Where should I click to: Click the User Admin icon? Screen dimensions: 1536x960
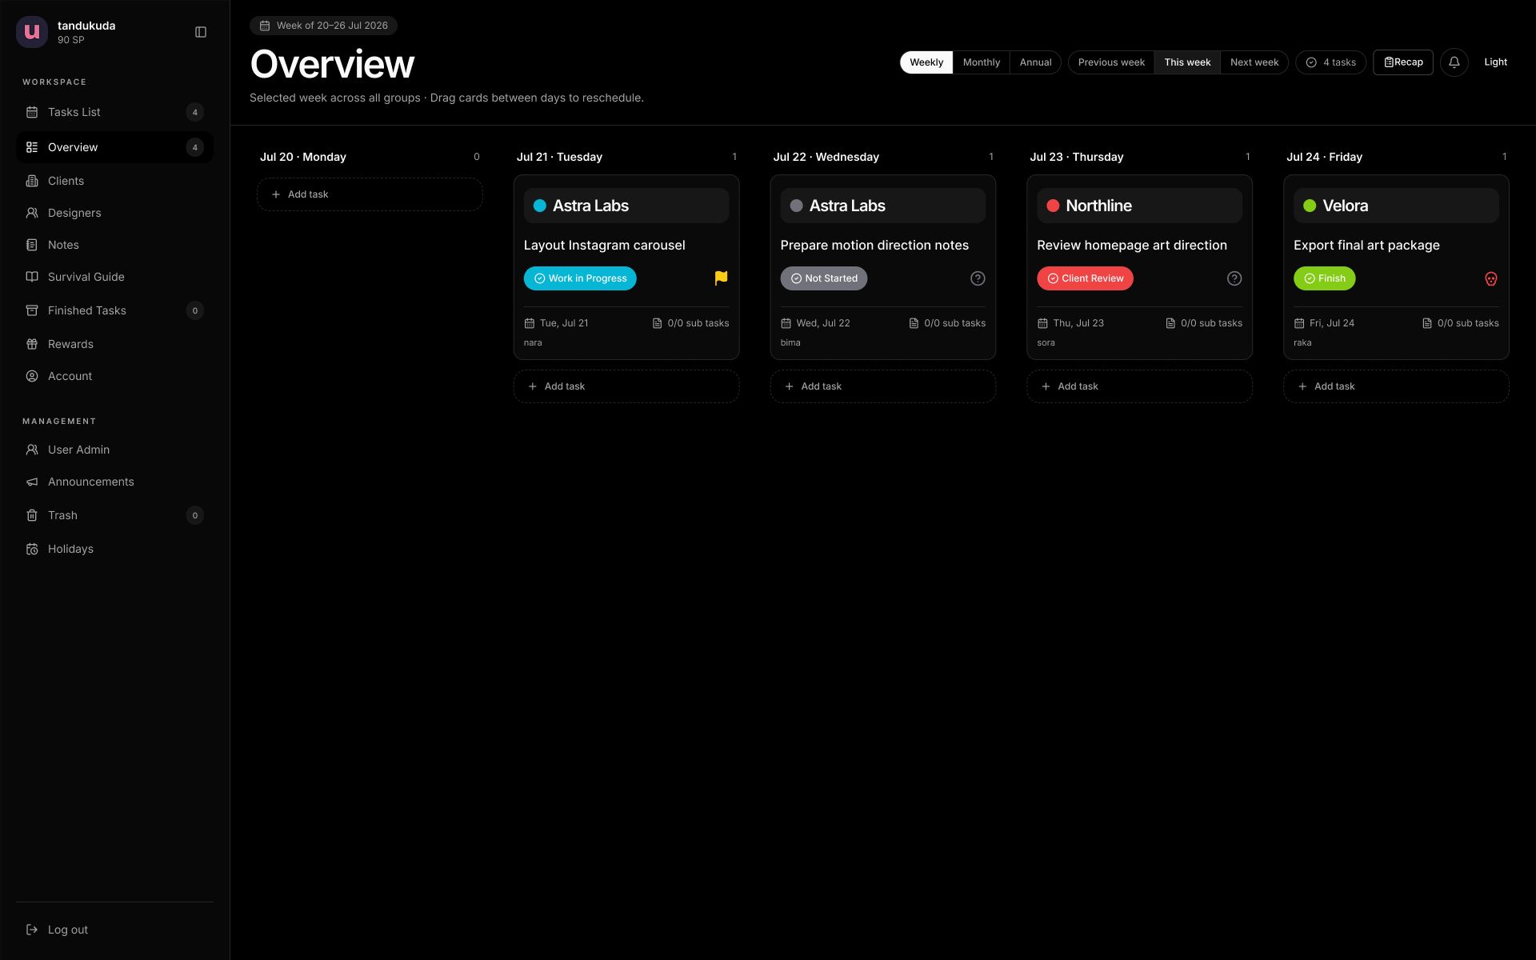click(32, 450)
